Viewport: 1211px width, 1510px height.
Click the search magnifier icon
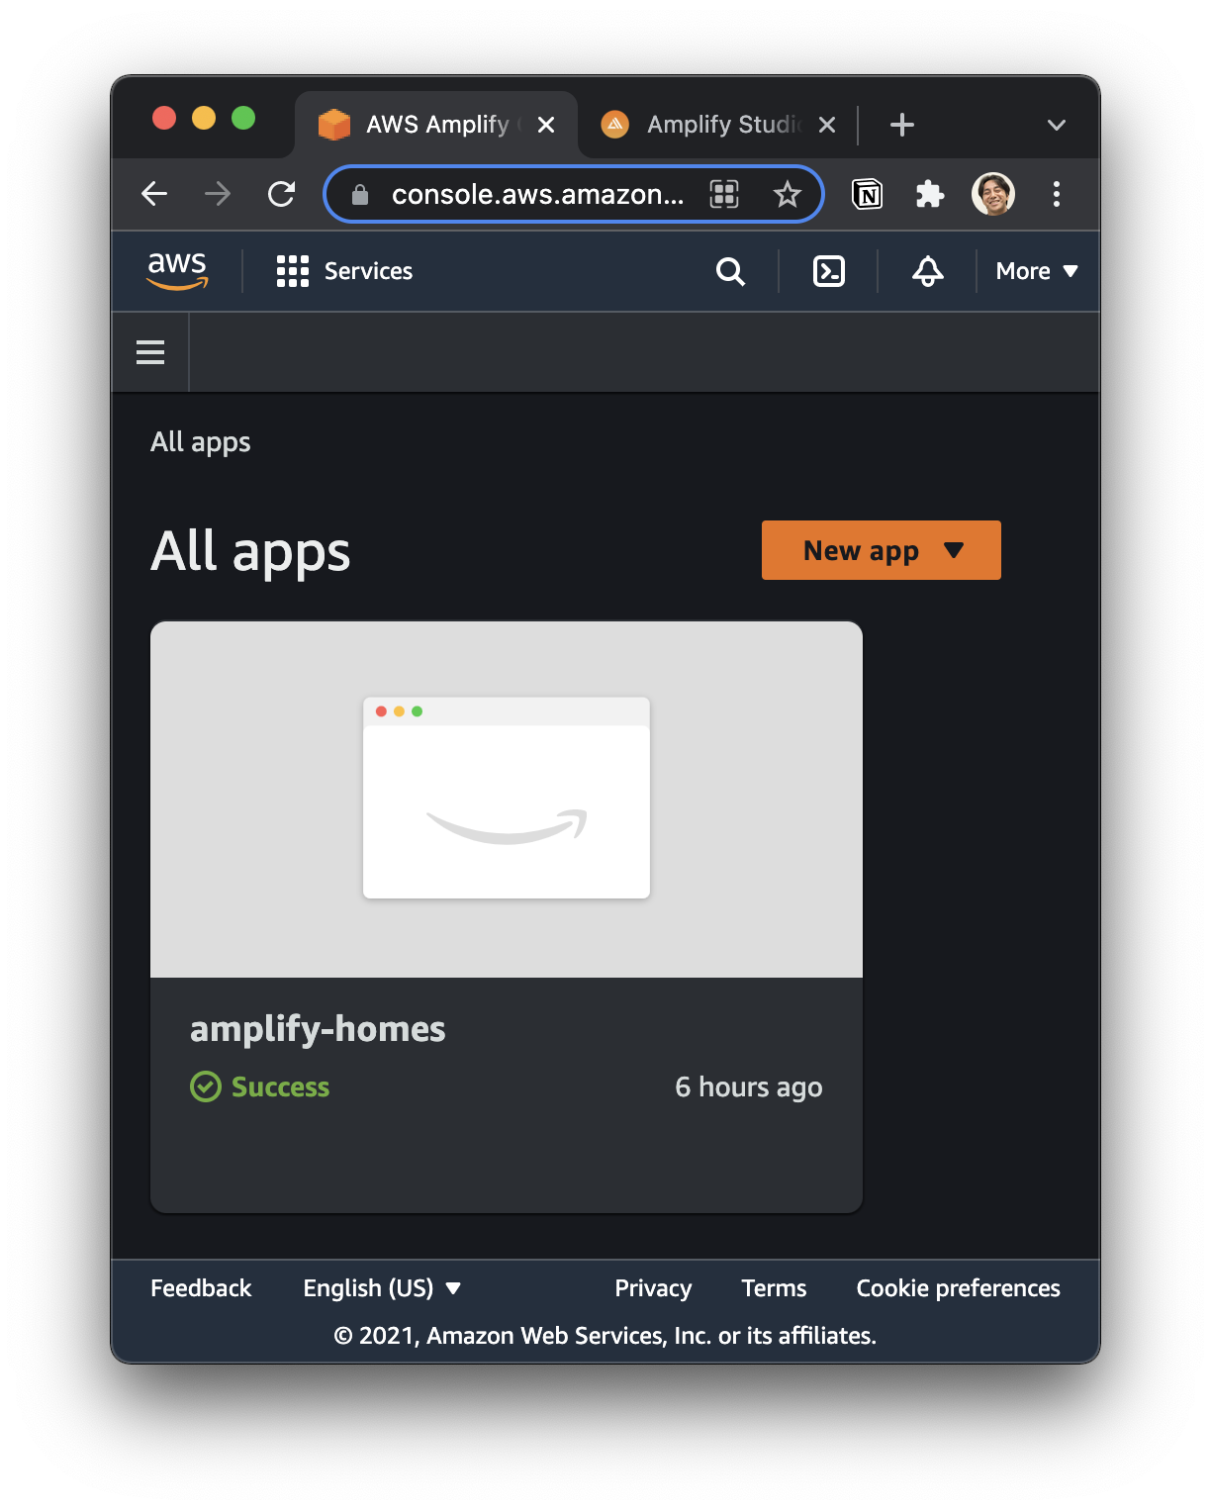click(730, 271)
